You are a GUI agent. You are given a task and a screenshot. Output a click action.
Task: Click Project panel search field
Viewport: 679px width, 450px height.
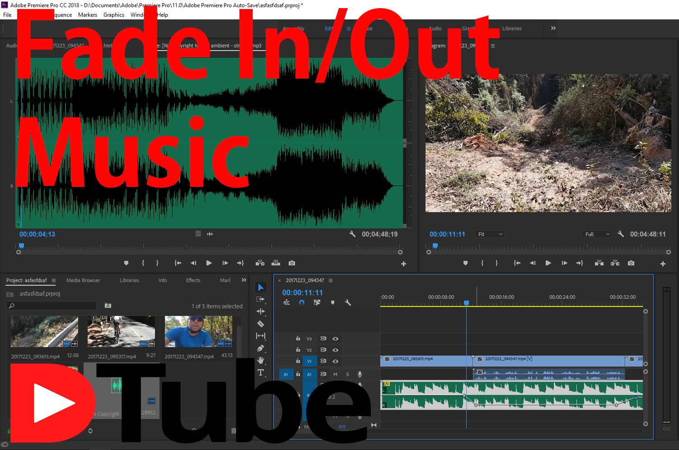[x=52, y=306]
